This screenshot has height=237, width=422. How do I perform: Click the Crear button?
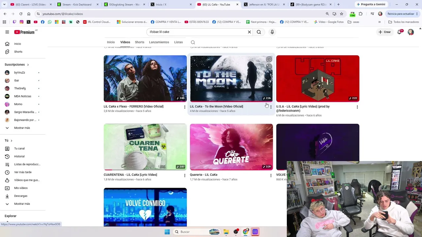point(385,32)
